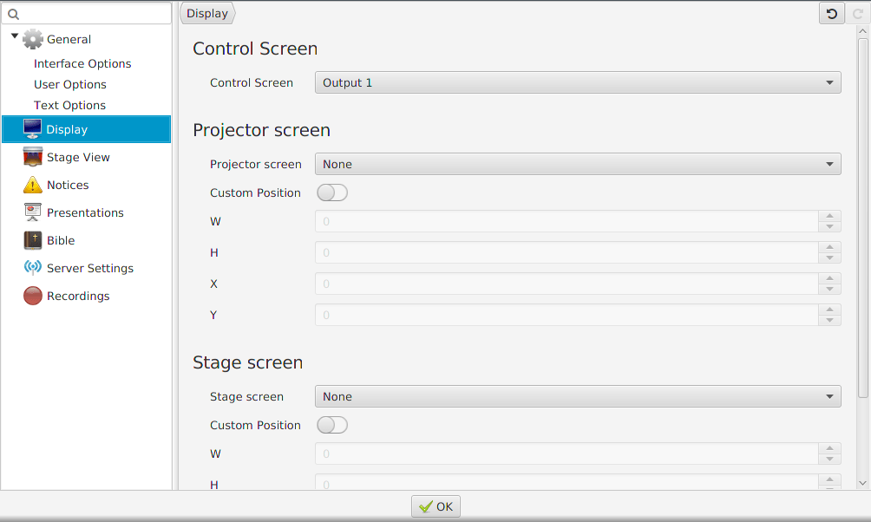
Task: Open Notices settings via warning triangle icon
Action: pos(32,185)
